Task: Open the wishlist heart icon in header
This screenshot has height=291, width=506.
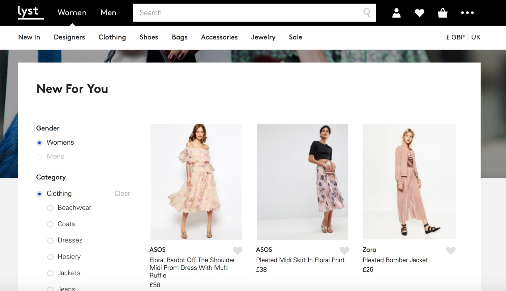Action: pyautogui.click(x=419, y=13)
